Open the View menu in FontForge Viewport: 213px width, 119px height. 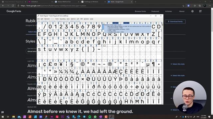[68, 19]
